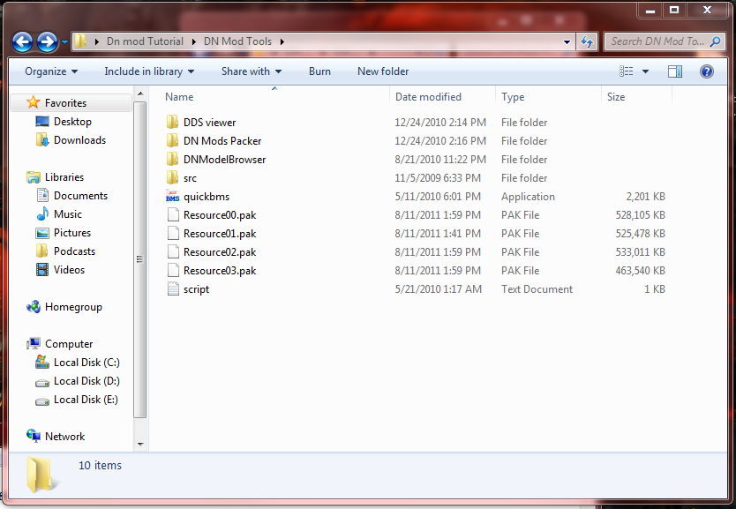Select Resource01.pak file icon
Image resolution: width=736 pixels, height=509 pixels.
coord(173,233)
